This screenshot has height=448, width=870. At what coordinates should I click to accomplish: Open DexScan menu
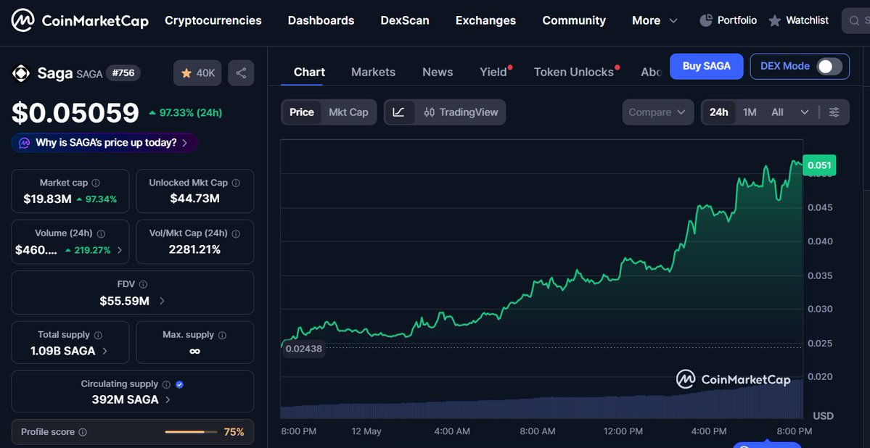pos(404,20)
